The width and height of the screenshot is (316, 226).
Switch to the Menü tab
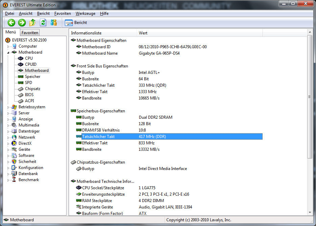click(11, 32)
